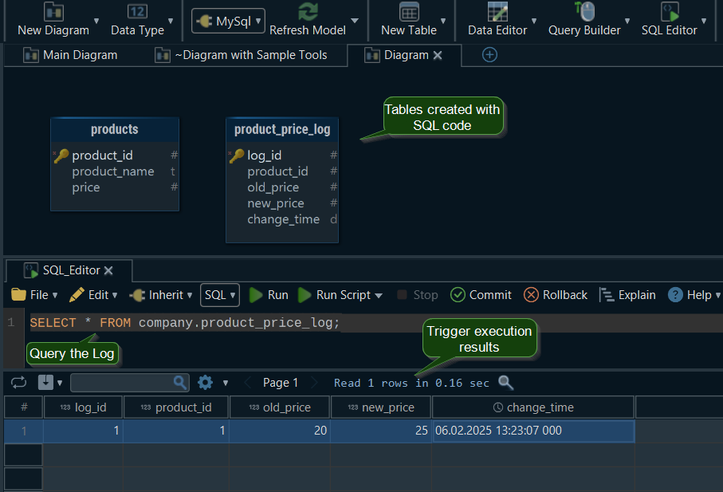Switch to ~Diagram with Sample Tools tab
Viewport: 723px width, 492px height.
[x=242, y=55]
